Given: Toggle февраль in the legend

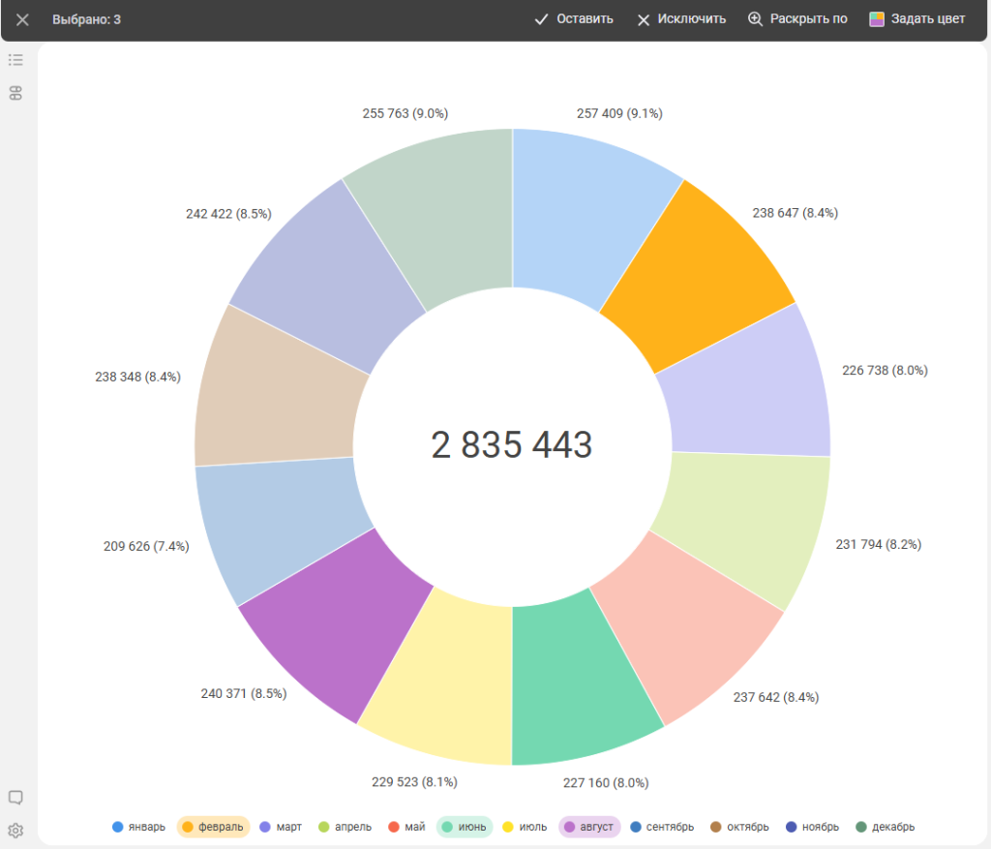Looking at the screenshot, I should [x=214, y=827].
